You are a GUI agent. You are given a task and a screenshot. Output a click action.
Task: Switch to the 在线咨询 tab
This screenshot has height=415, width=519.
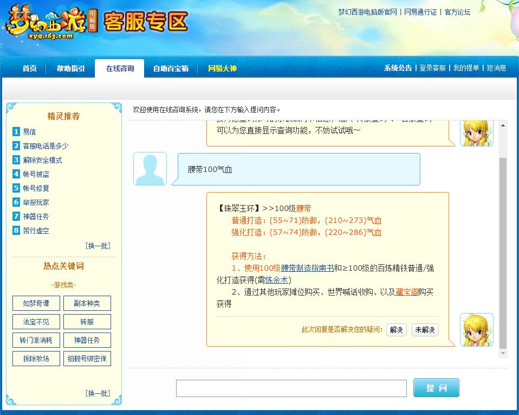[x=120, y=68]
